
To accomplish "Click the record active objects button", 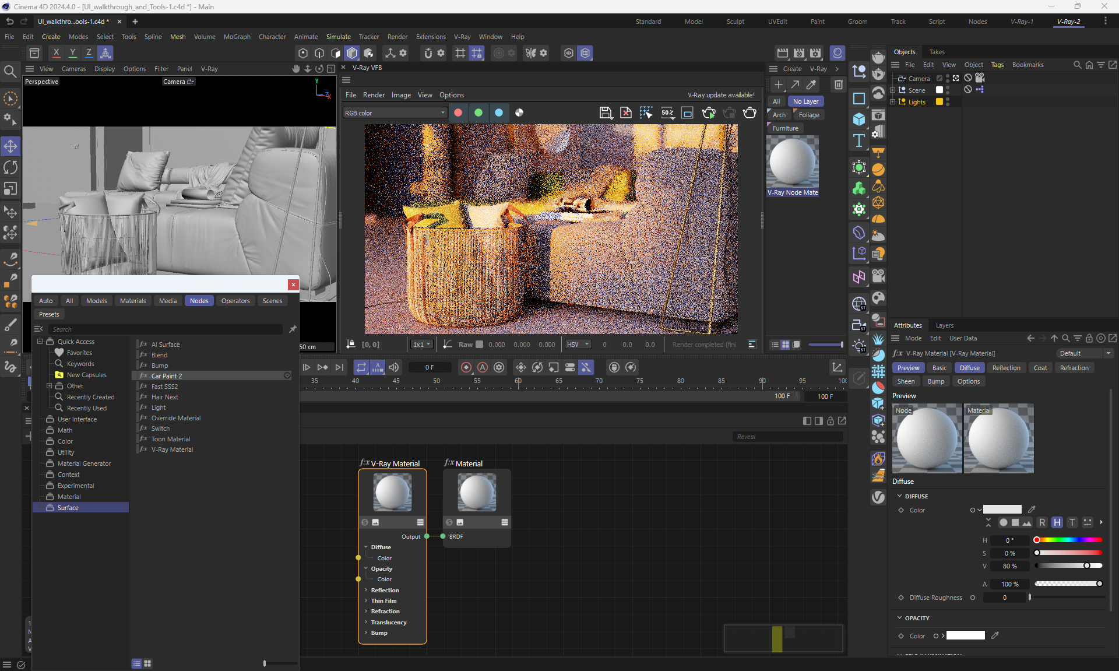I will point(466,367).
